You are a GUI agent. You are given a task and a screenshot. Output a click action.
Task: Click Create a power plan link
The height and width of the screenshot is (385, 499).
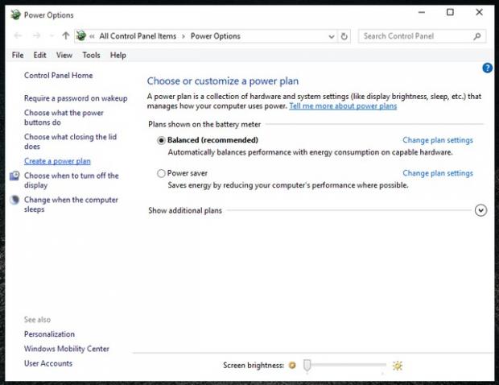click(x=57, y=161)
